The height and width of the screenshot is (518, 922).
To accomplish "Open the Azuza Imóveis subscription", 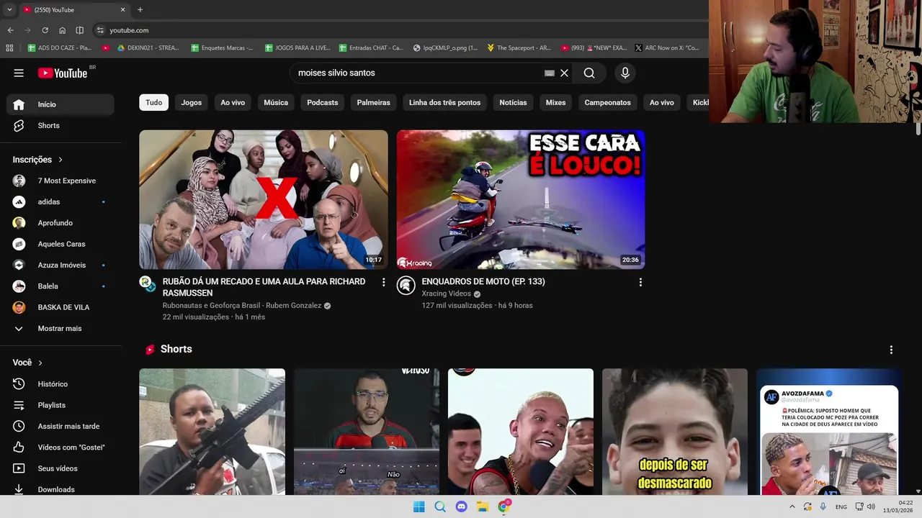I will pos(61,265).
